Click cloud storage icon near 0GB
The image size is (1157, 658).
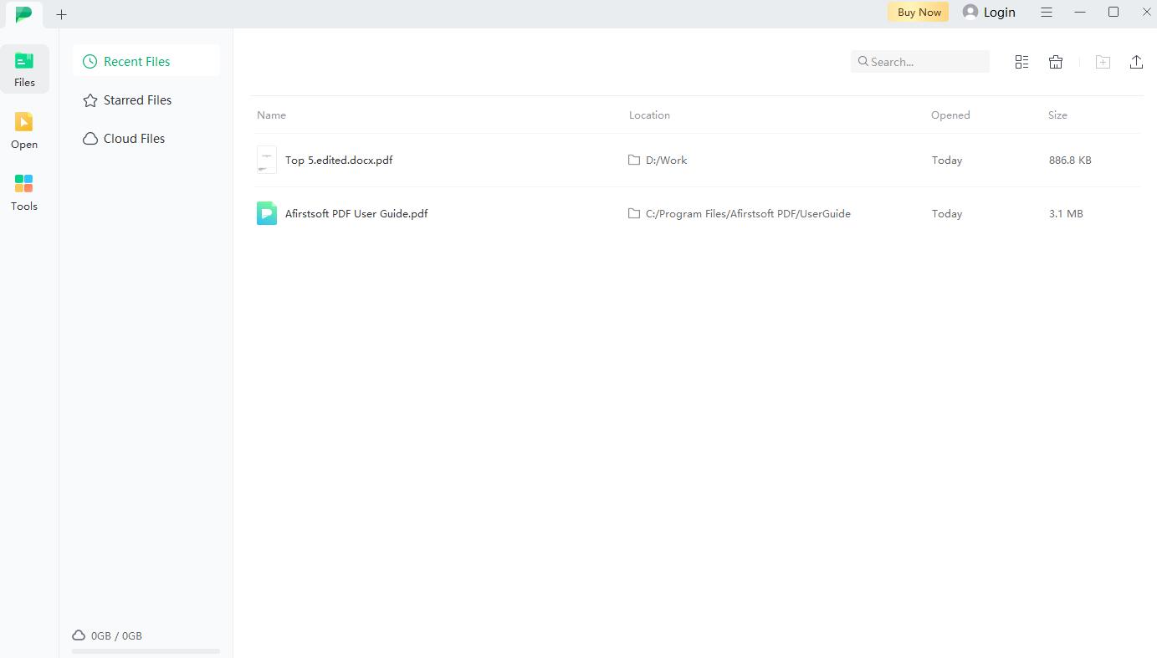pos(79,635)
